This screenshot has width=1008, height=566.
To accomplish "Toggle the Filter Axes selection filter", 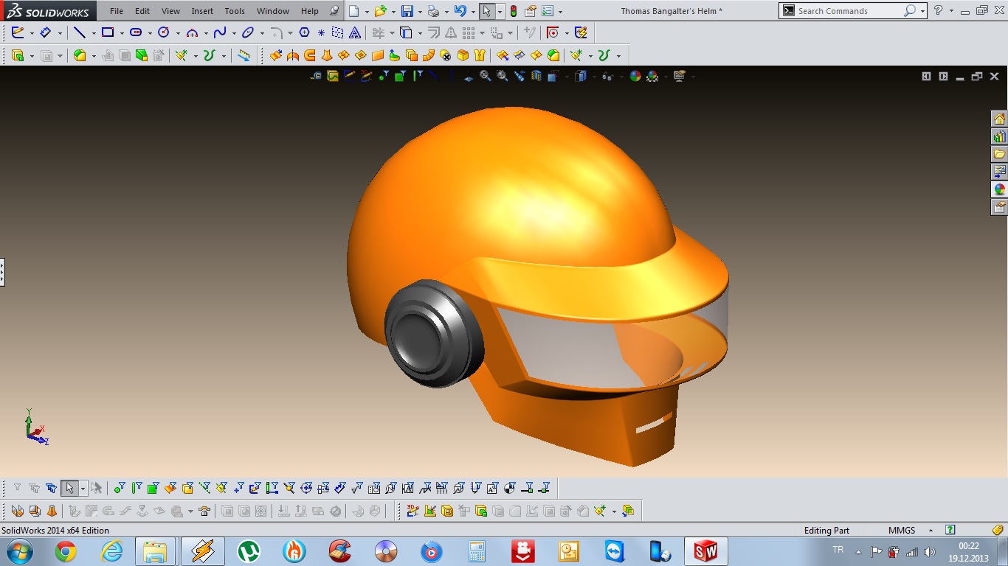I will tap(204, 488).
